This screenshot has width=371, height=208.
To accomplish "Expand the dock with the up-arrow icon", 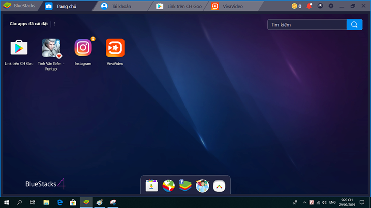I will click(219, 186).
